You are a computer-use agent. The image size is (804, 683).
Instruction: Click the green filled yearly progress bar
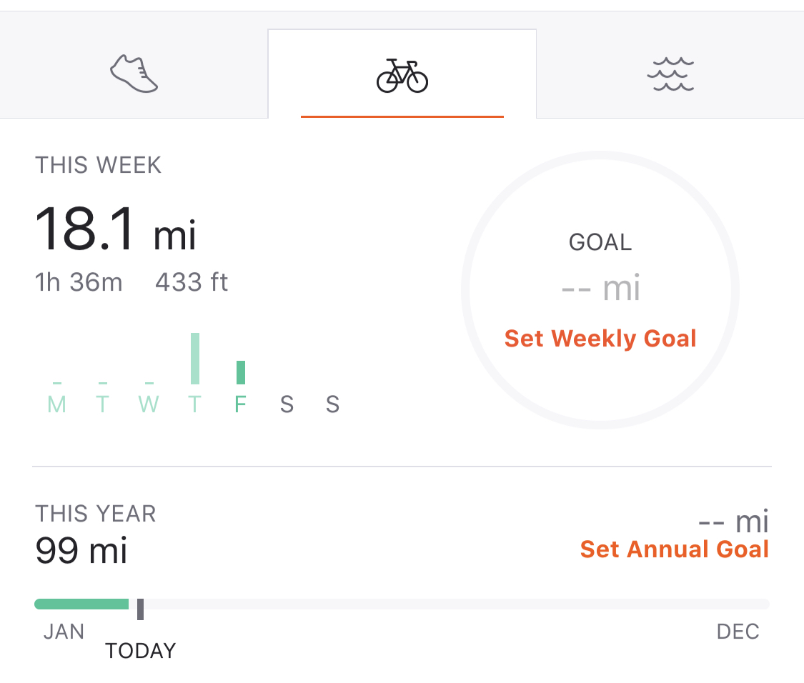point(81,604)
